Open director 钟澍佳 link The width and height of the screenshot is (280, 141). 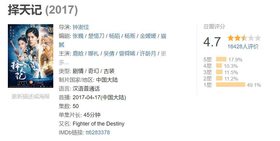click(81, 27)
